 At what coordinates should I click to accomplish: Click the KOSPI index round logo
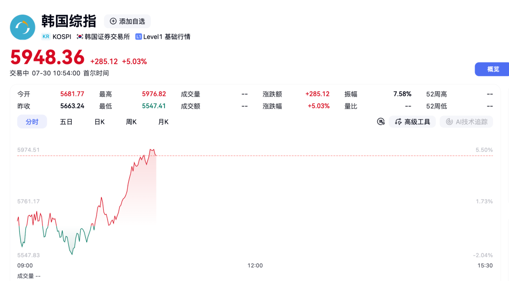[23, 27]
